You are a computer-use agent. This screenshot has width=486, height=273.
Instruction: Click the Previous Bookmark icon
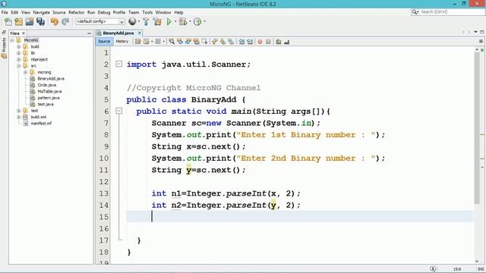pyautogui.click(x=214, y=42)
